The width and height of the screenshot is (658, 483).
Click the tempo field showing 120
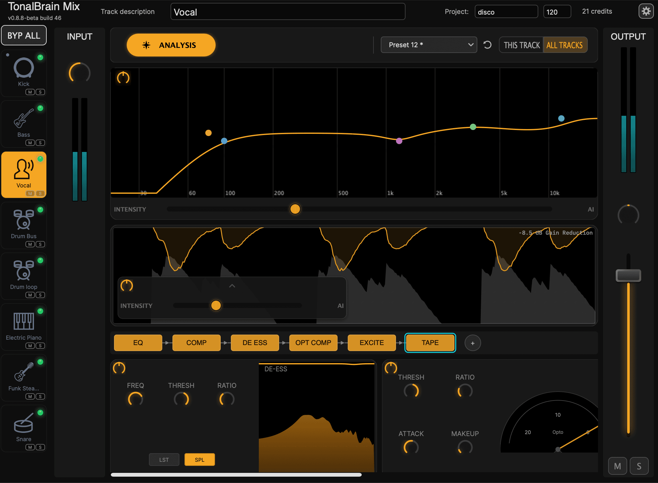[557, 12]
